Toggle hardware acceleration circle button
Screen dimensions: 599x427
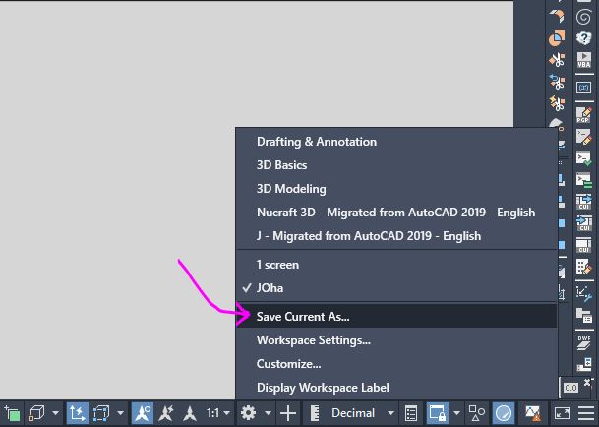[504, 413]
